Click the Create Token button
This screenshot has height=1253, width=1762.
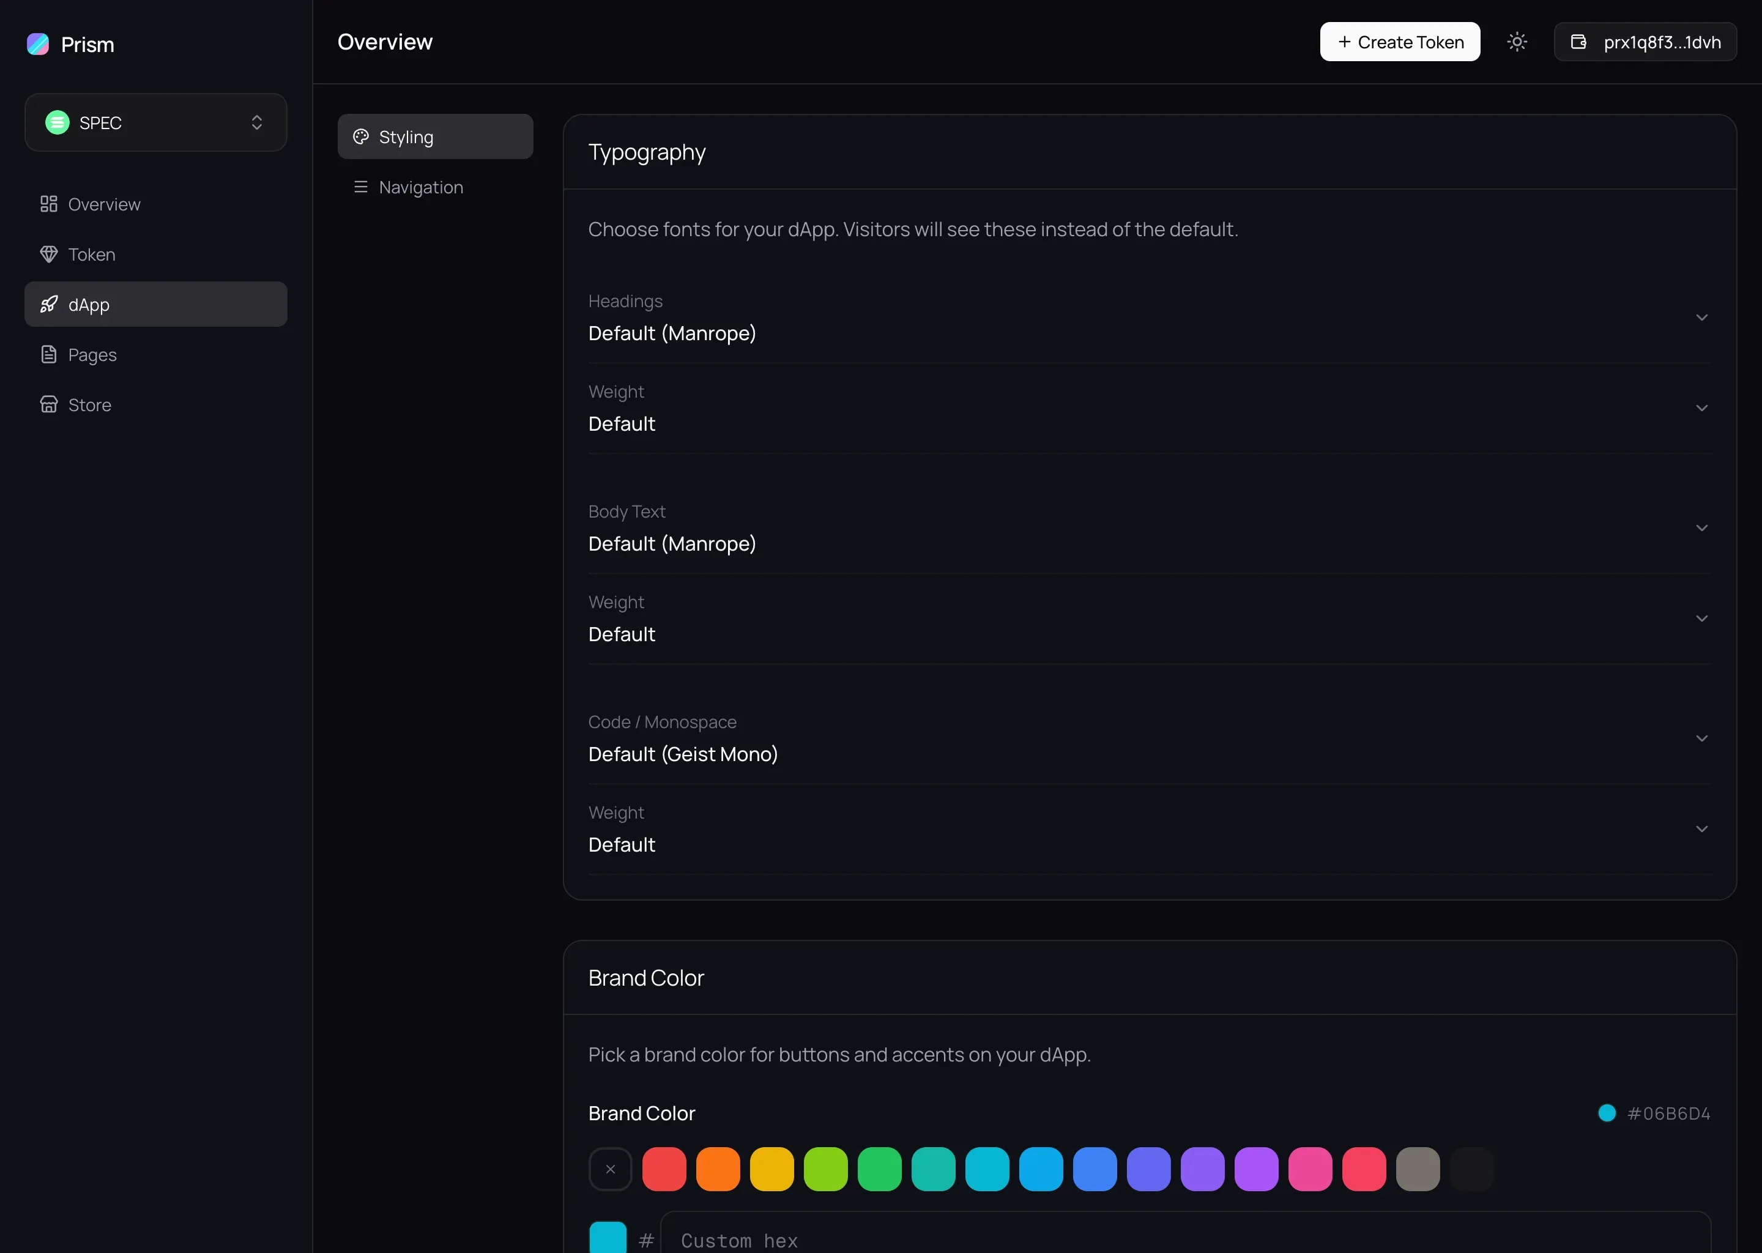pos(1399,42)
